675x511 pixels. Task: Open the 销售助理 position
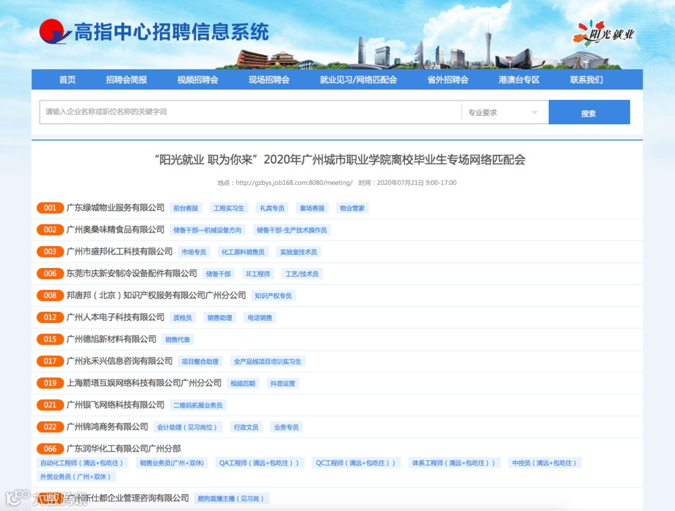pos(219,318)
